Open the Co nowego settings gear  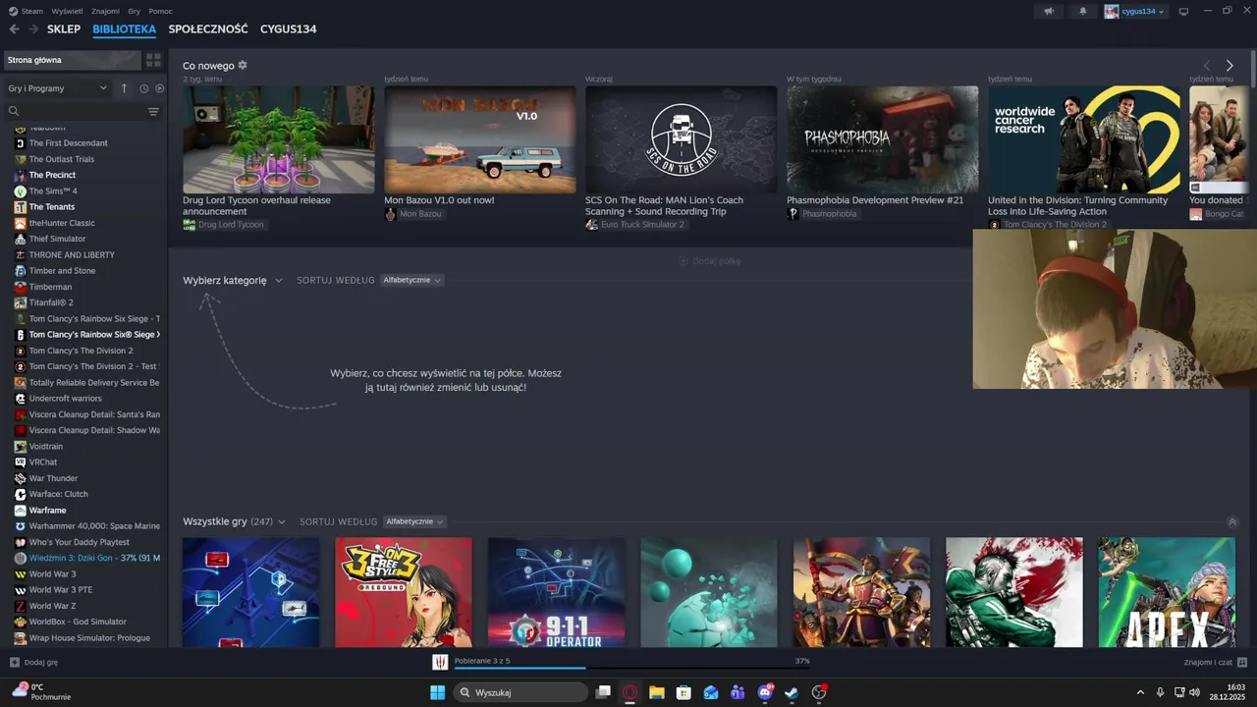(x=243, y=66)
